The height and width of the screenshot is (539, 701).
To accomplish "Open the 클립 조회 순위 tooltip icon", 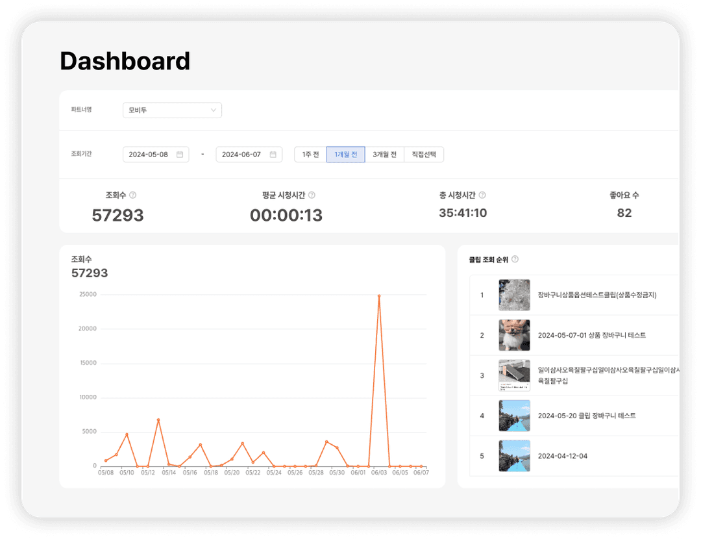I will (515, 258).
